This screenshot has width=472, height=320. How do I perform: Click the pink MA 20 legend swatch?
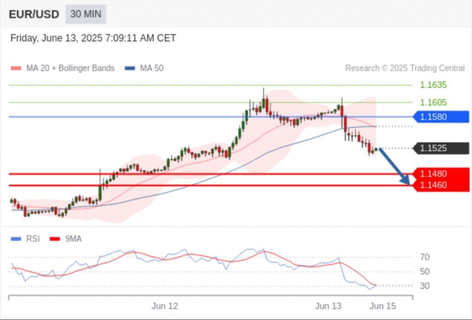pyautogui.click(x=16, y=68)
